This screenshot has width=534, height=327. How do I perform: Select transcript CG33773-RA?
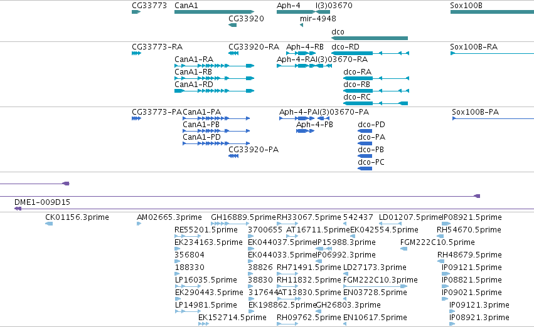point(157,47)
